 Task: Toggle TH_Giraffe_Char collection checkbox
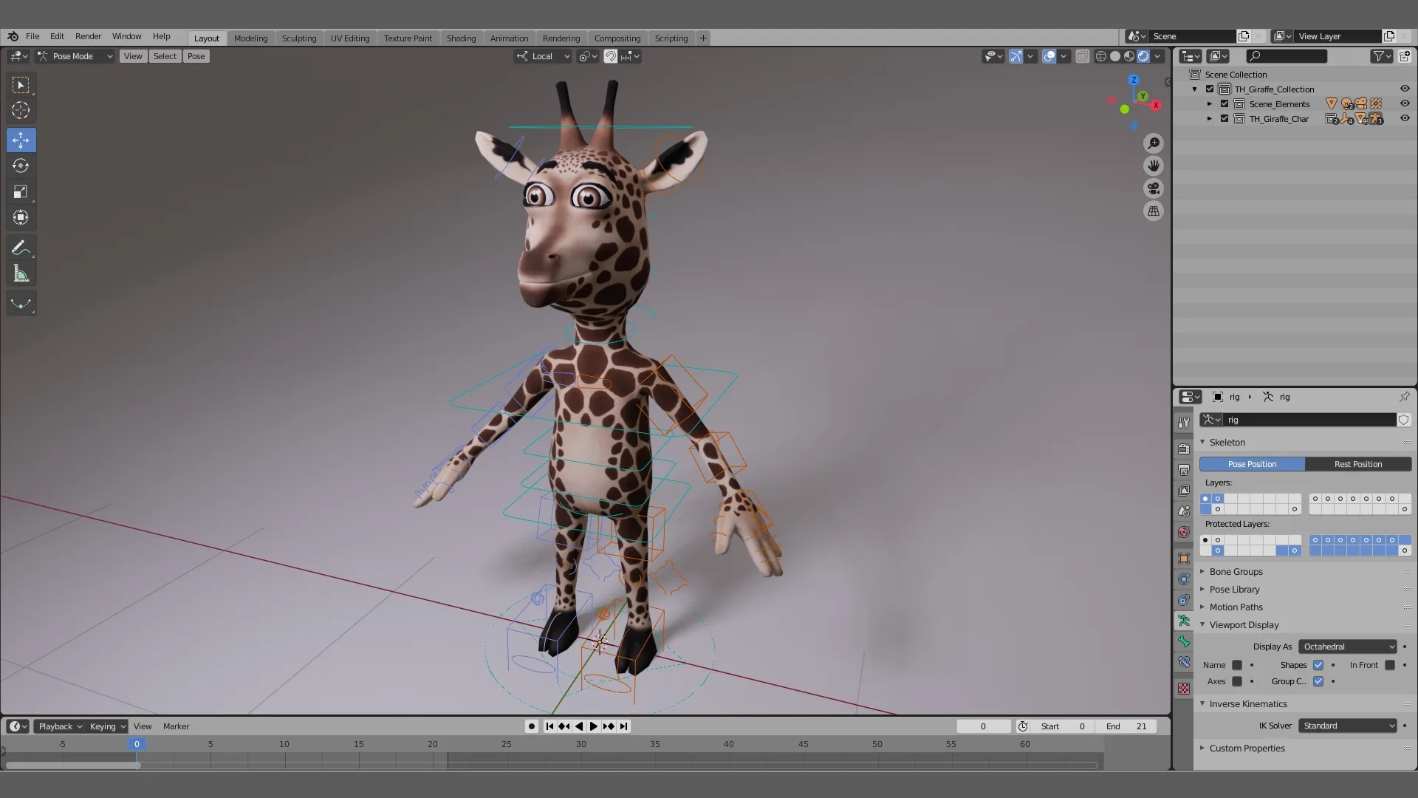click(1225, 119)
